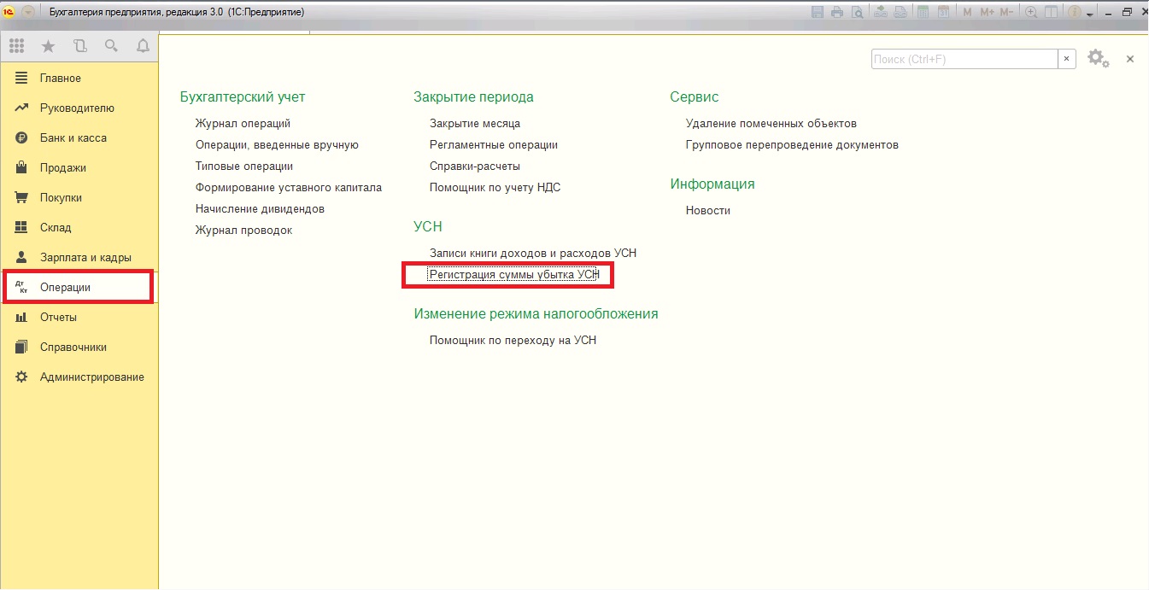Select the Операции section in sidebar
Image resolution: width=1149 pixels, height=590 pixels.
click(65, 288)
